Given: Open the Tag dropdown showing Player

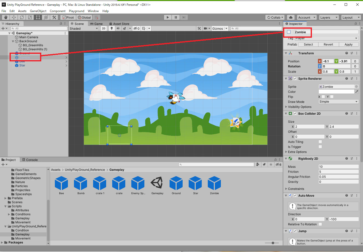Looking at the screenshot, I should pyautogui.click(x=327, y=38).
